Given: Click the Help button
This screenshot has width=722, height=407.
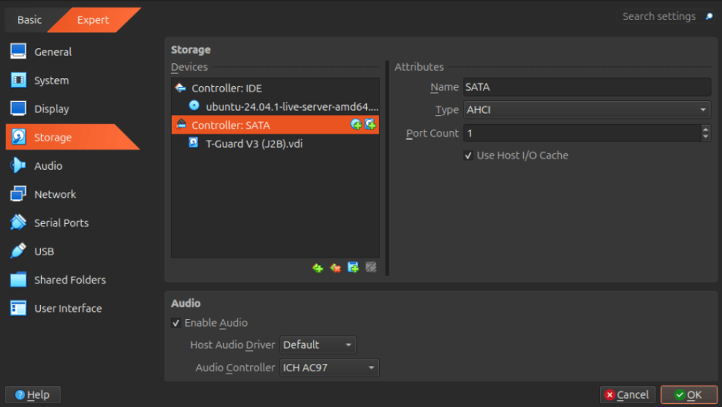Looking at the screenshot, I should 33,394.
